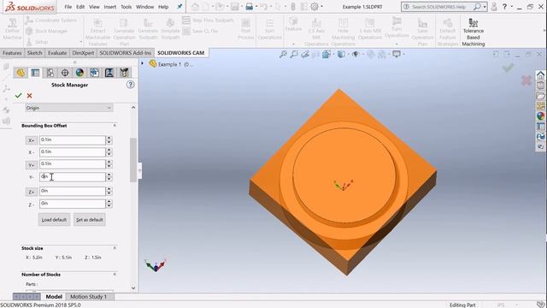Select the orange stock model in viewport
The width and height of the screenshot is (547, 308).
point(343,181)
